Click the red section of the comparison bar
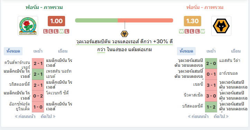Viewport: 250px width, 130px height. click(x=145, y=20)
